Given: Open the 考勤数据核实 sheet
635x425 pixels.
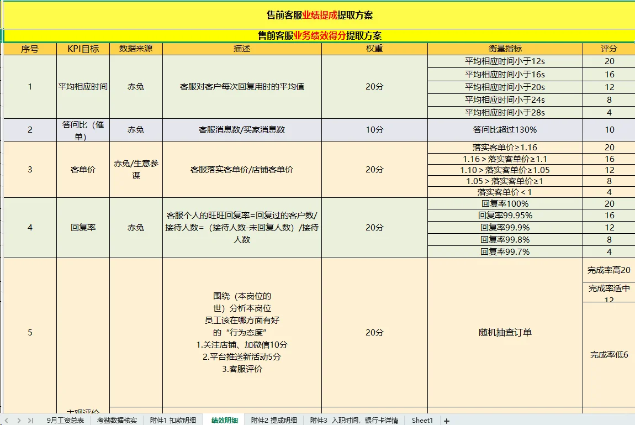Looking at the screenshot, I should click(116, 419).
